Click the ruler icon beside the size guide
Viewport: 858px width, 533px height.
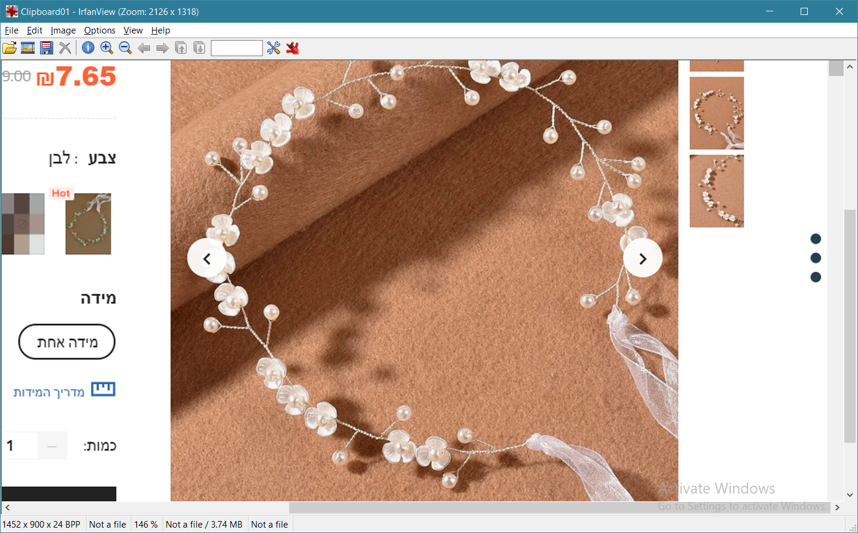tap(103, 390)
